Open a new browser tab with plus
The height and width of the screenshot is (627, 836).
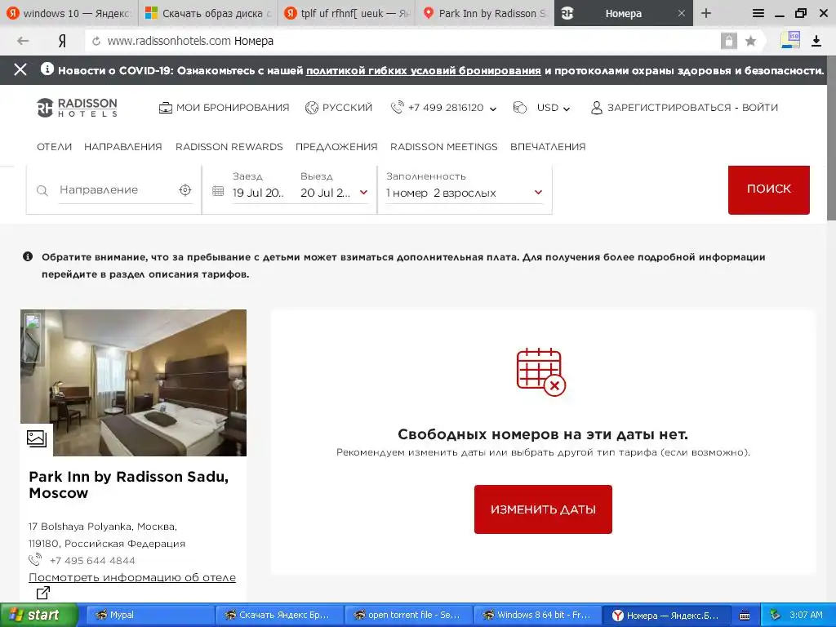(x=706, y=13)
